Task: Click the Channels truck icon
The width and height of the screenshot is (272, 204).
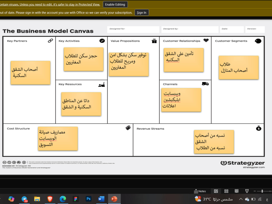Action: (x=205, y=84)
